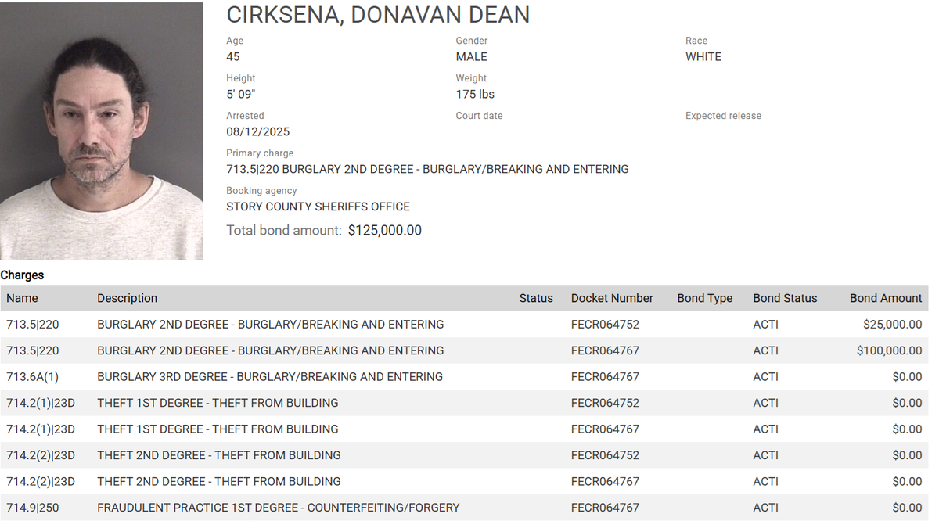Click the Bond Type column header
The width and height of the screenshot is (939, 528).
[705, 298]
